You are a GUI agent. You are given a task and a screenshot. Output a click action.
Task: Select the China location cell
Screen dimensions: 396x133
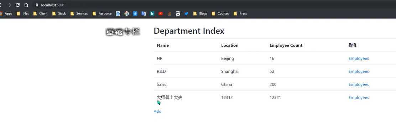click(226, 84)
